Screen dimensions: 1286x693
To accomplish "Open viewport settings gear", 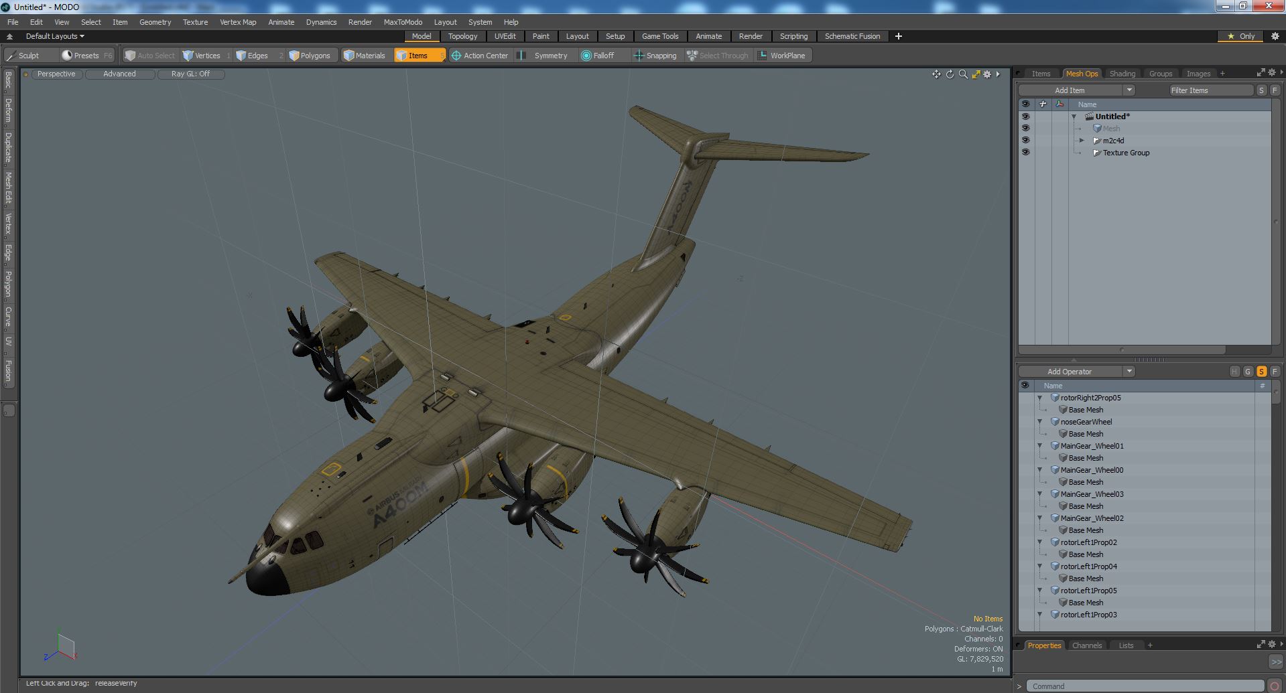I will [x=987, y=74].
